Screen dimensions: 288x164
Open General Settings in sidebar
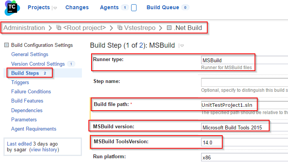pyautogui.click(x=30, y=54)
